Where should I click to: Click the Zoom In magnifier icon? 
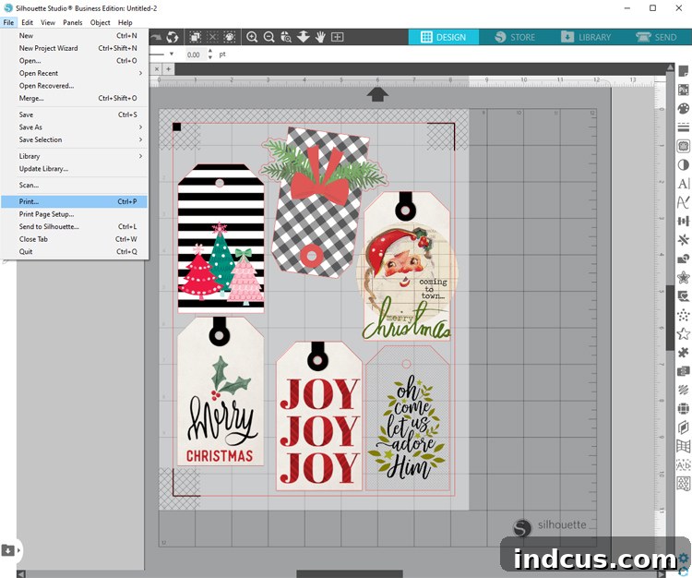[x=252, y=37]
